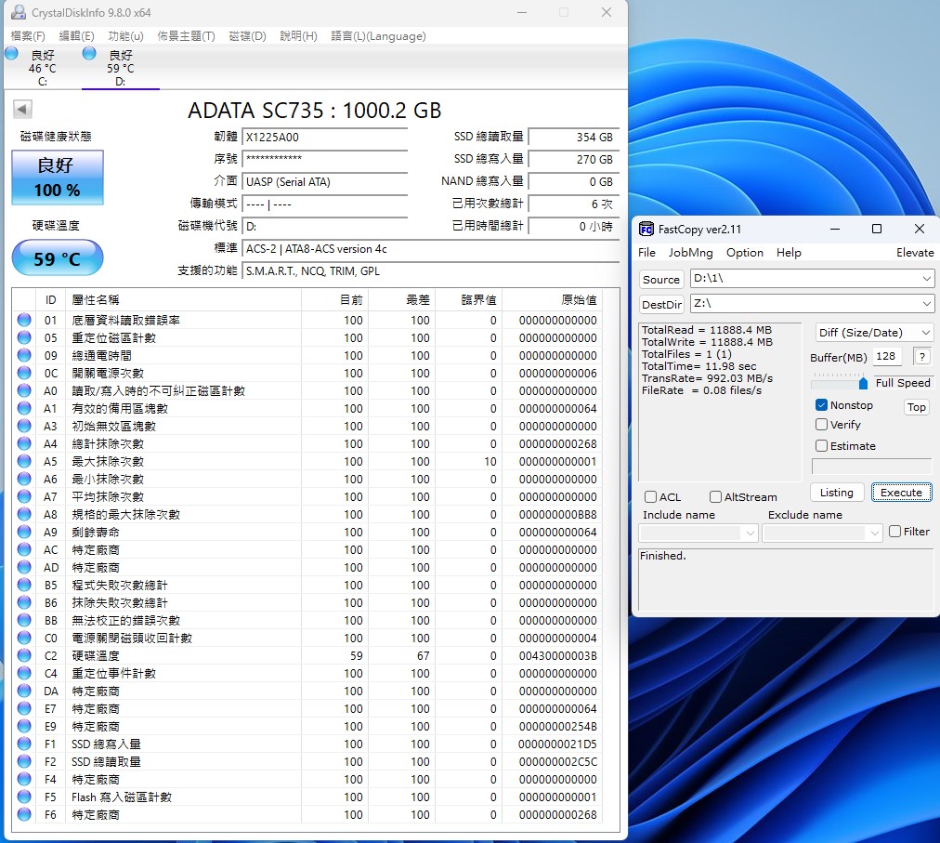Enable the Filter checkbox
This screenshot has height=843, width=940.
(895, 532)
